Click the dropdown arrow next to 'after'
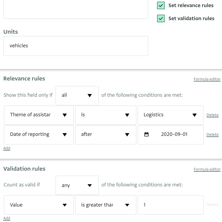Screen dimensions: 222x222 tap(127, 134)
